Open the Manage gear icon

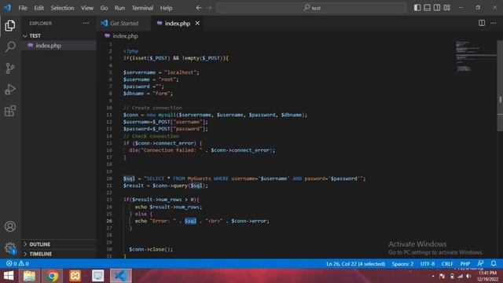10,248
